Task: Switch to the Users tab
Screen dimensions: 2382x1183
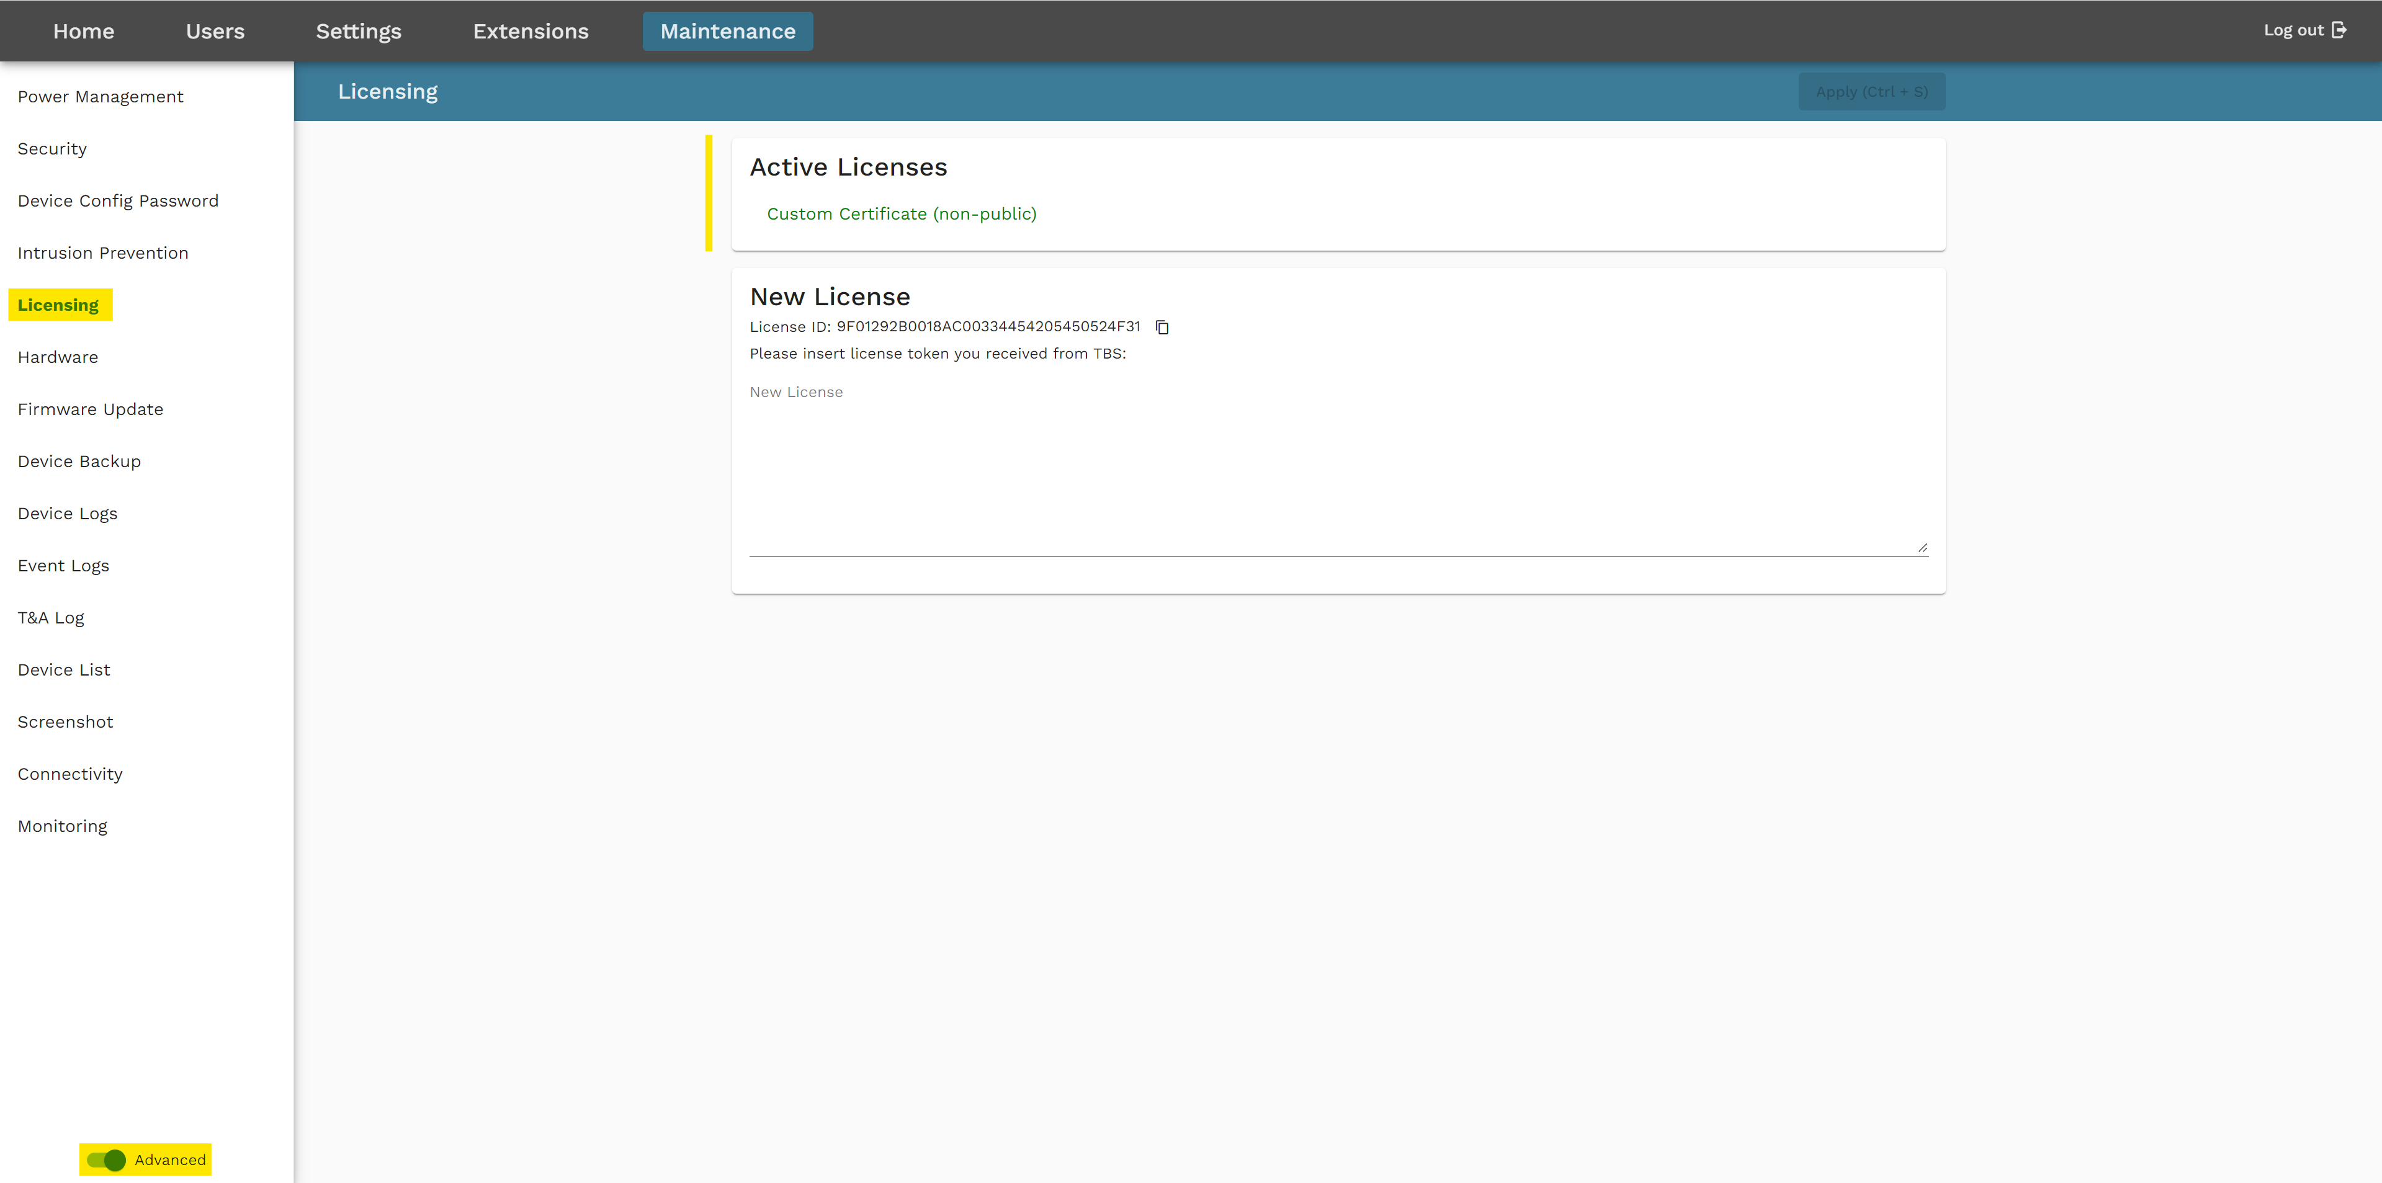Action: pos(215,32)
